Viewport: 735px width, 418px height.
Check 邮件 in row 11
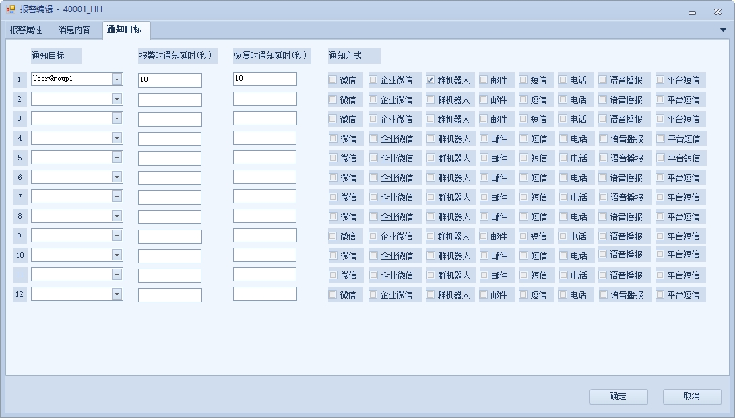click(x=484, y=275)
